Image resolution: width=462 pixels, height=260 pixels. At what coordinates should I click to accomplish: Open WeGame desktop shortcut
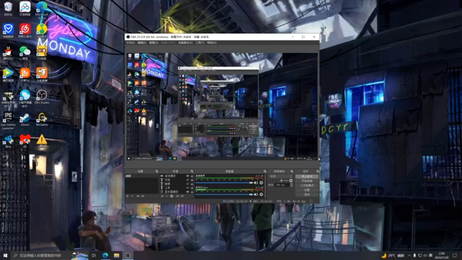click(42, 120)
